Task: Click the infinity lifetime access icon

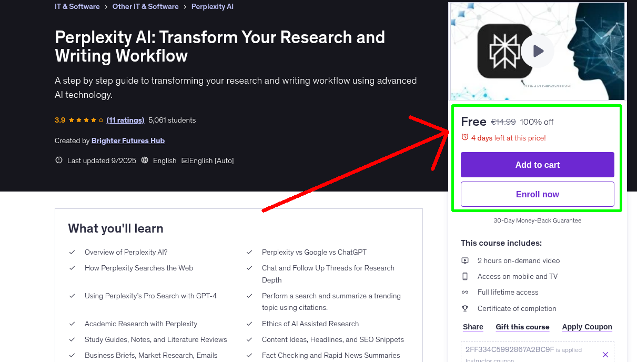Action: pos(465,292)
